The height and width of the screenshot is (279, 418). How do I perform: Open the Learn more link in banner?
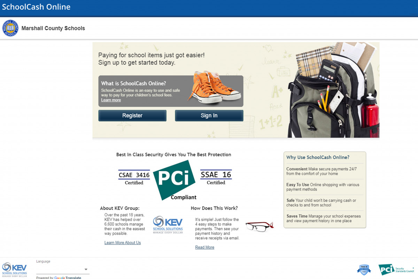(111, 100)
